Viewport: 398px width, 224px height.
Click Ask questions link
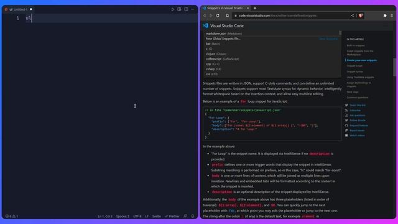pyautogui.click(x=358, y=115)
